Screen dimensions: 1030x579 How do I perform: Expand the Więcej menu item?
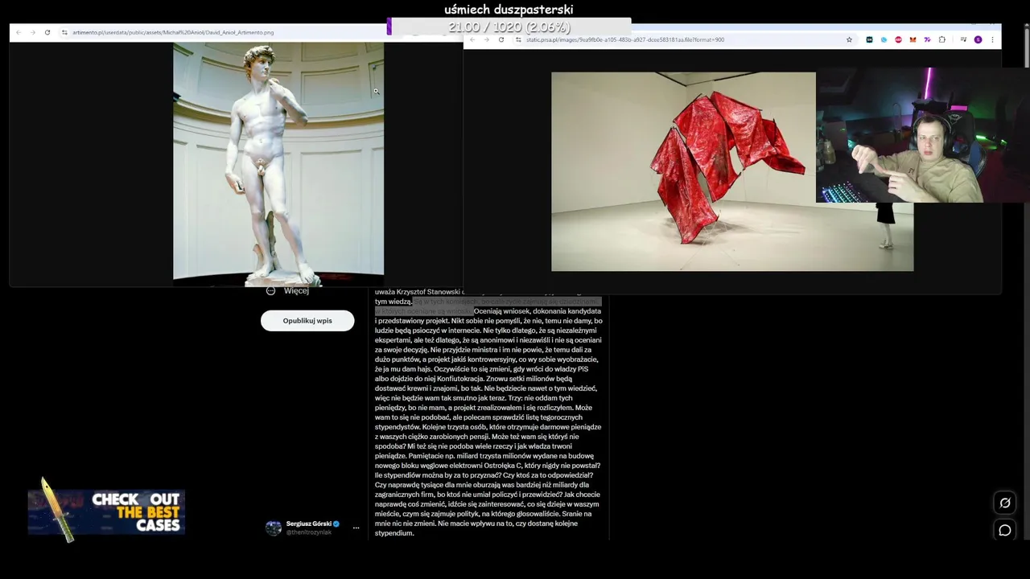(x=296, y=291)
